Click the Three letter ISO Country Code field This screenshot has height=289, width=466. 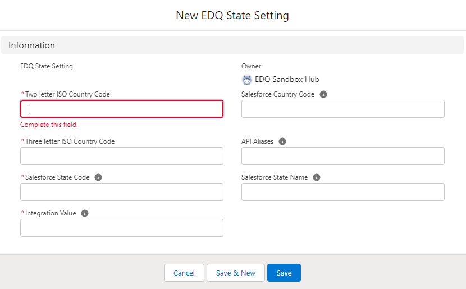pyautogui.click(x=122, y=156)
